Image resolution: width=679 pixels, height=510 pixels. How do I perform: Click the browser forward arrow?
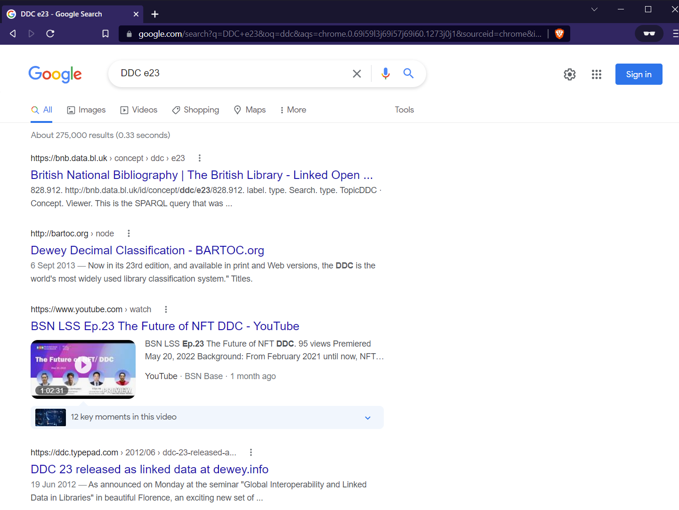click(x=32, y=33)
